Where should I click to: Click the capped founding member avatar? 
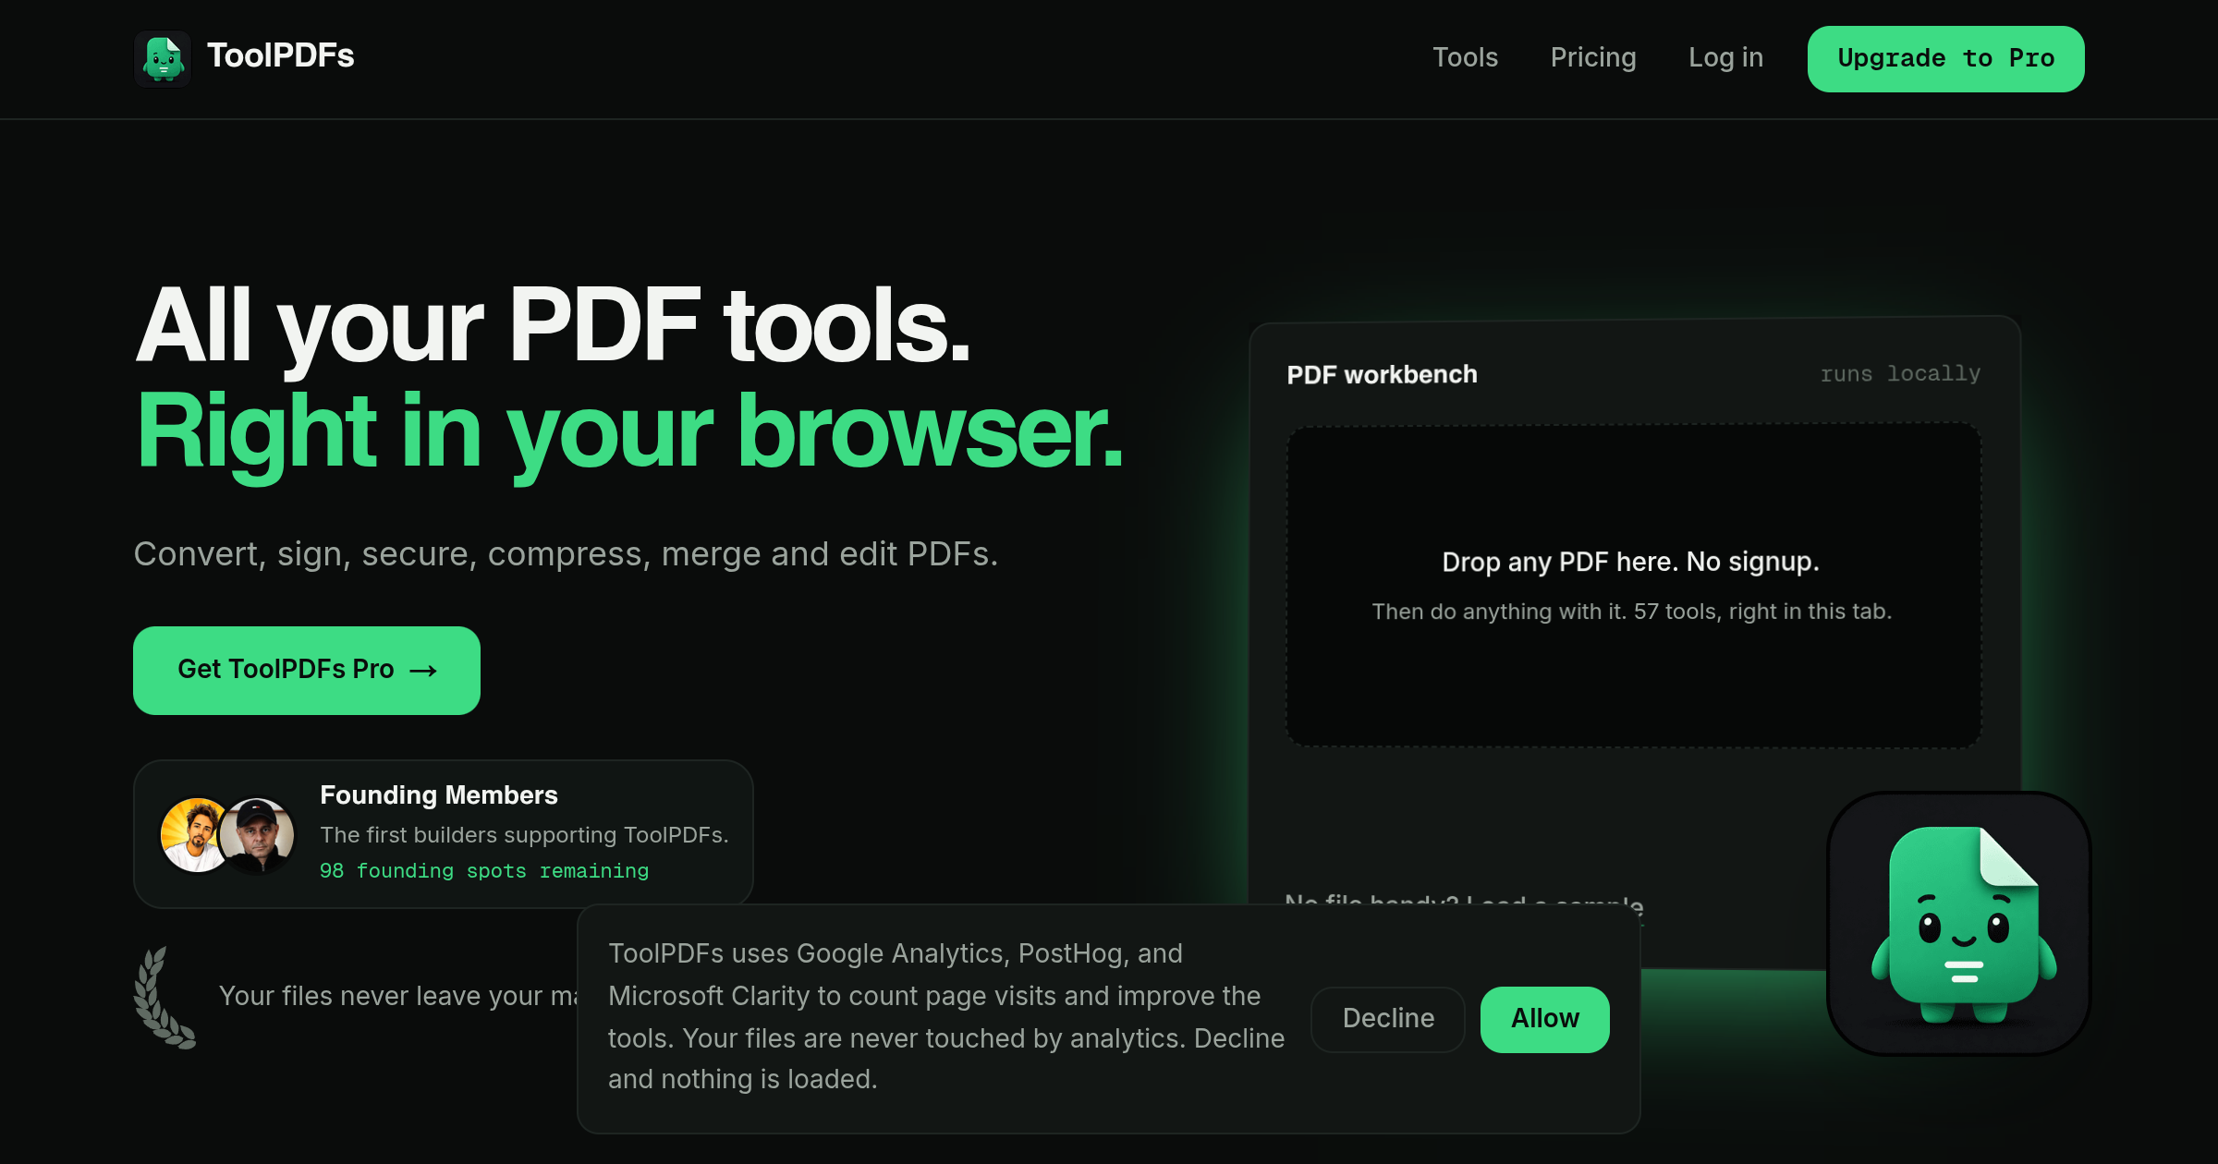pyautogui.click(x=259, y=834)
